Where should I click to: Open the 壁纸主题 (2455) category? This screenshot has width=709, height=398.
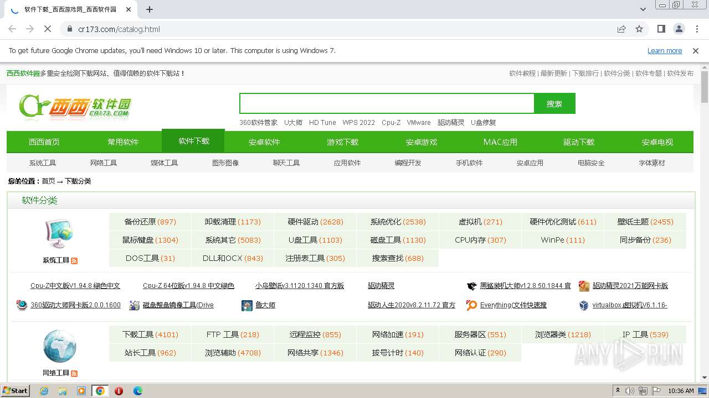tap(645, 222)
